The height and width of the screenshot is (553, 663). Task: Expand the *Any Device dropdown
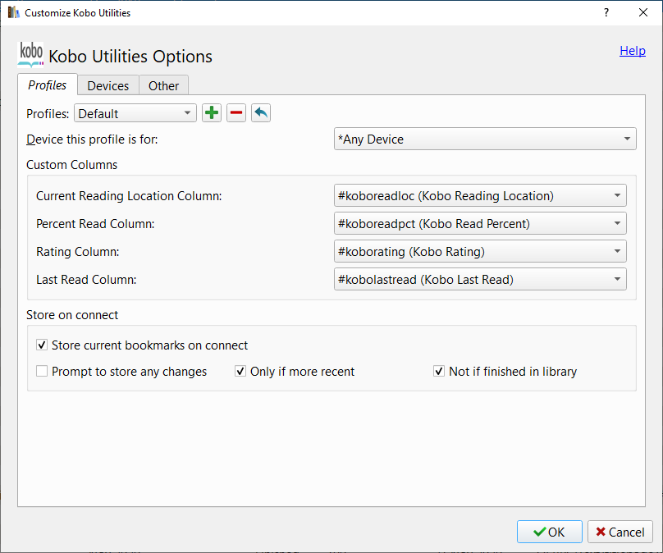pyautogui.click(x=485, y=139)
